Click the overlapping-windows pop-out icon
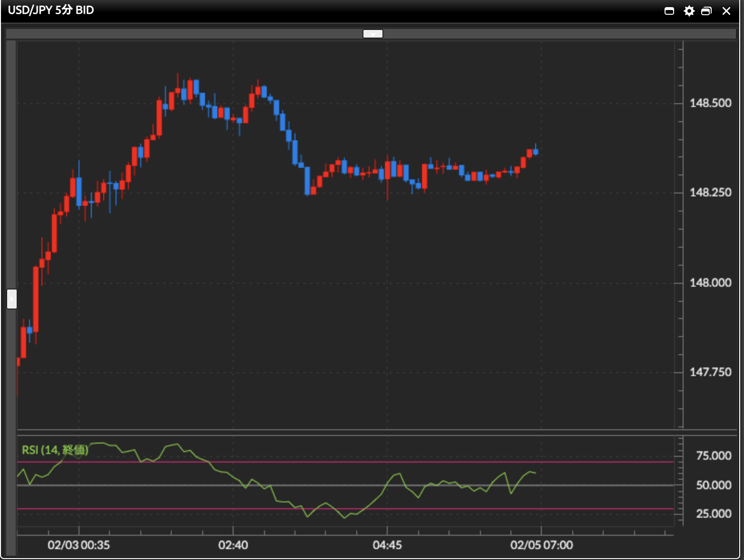744x560 pixels. pyautogui.click(x=706, y=11)
